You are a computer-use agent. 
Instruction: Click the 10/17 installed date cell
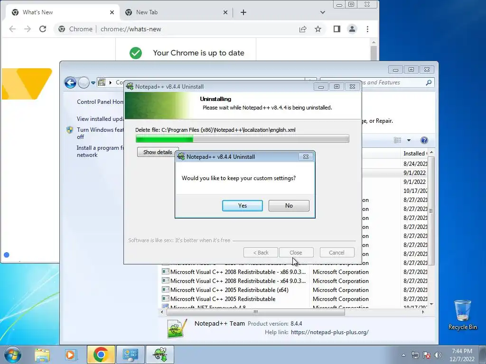[x=415, y=191]
